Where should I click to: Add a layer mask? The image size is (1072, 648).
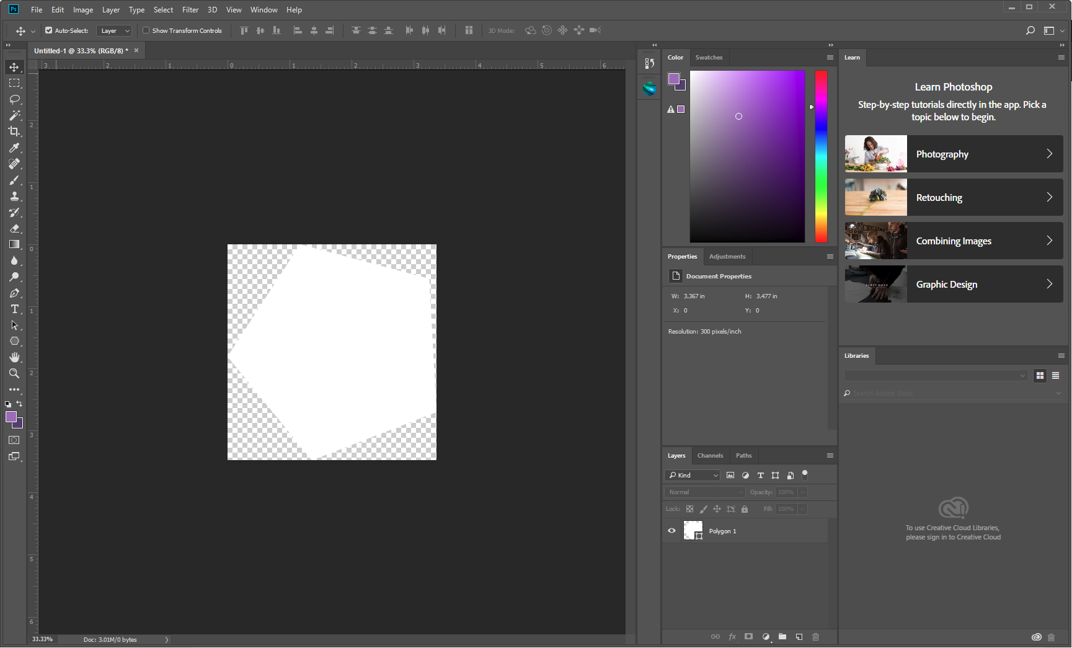click(749, 637)
